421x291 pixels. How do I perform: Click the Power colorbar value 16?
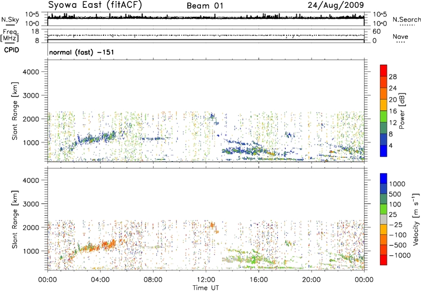pos(393,111)
